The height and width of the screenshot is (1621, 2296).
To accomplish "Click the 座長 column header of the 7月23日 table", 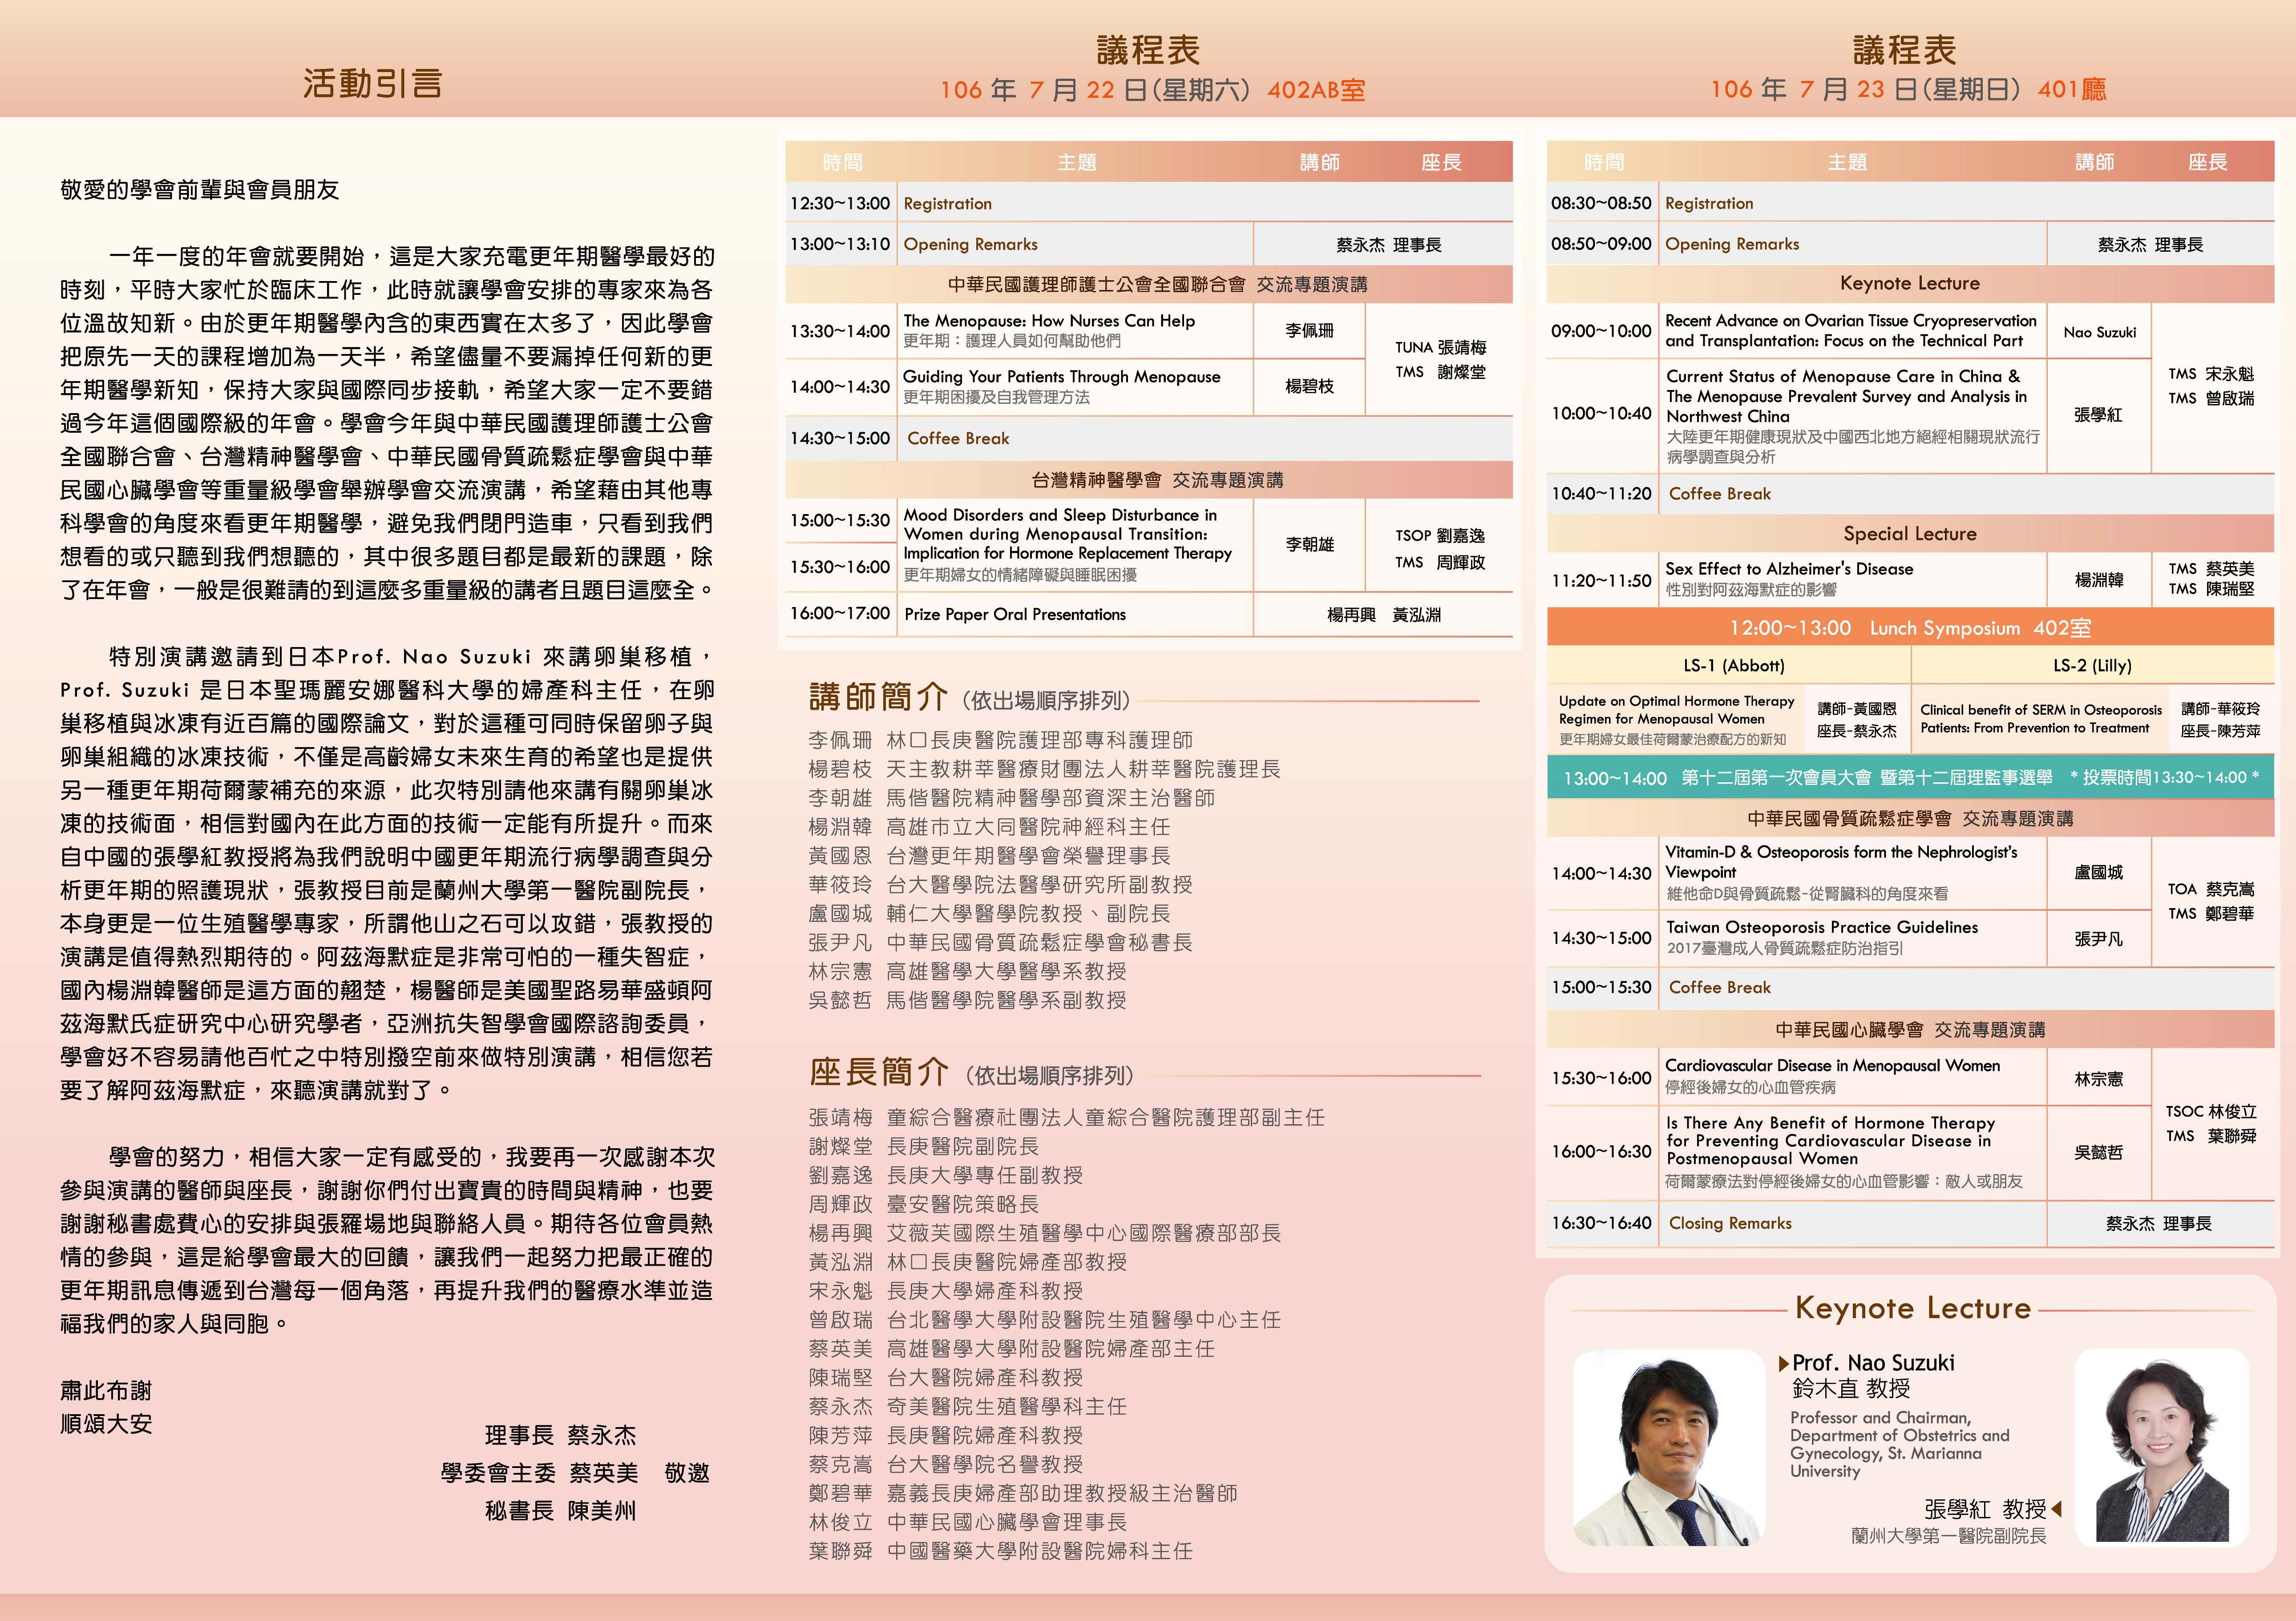I will pos(2208,162).
